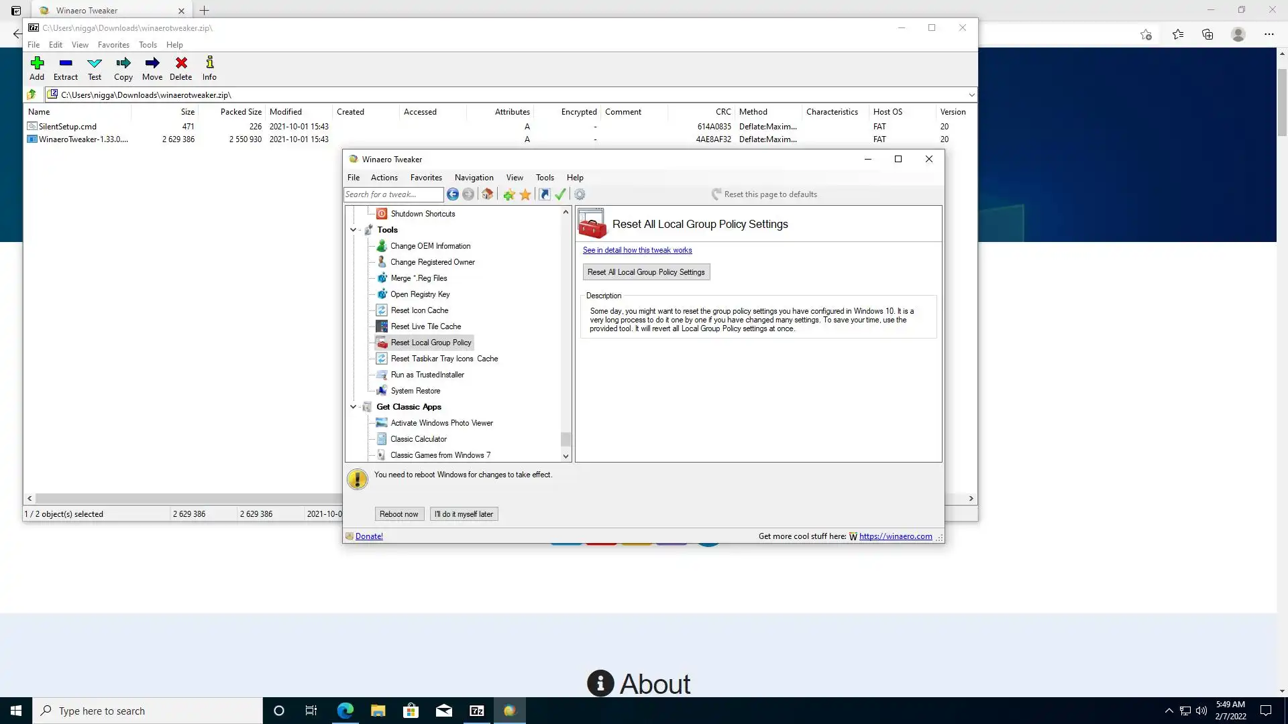Open the 'See in detail how this tweak works' link
Image resolution: width=1288 pixels, height=724 pixels.
pos(637,250)
